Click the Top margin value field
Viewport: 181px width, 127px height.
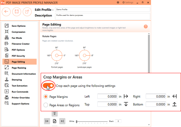click(x=107, y=104)
